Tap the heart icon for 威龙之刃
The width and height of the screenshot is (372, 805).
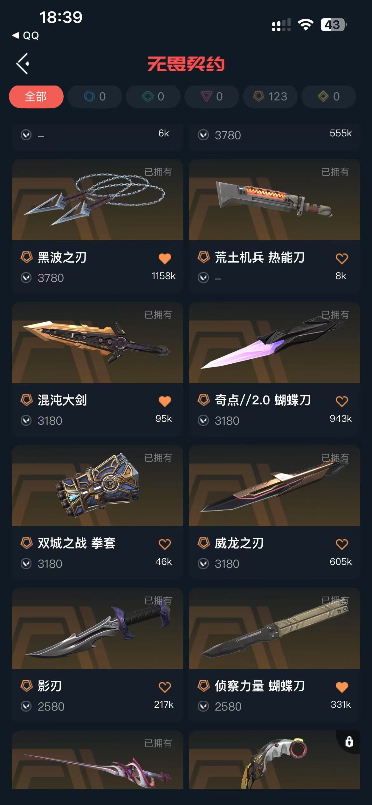point(342,544)
